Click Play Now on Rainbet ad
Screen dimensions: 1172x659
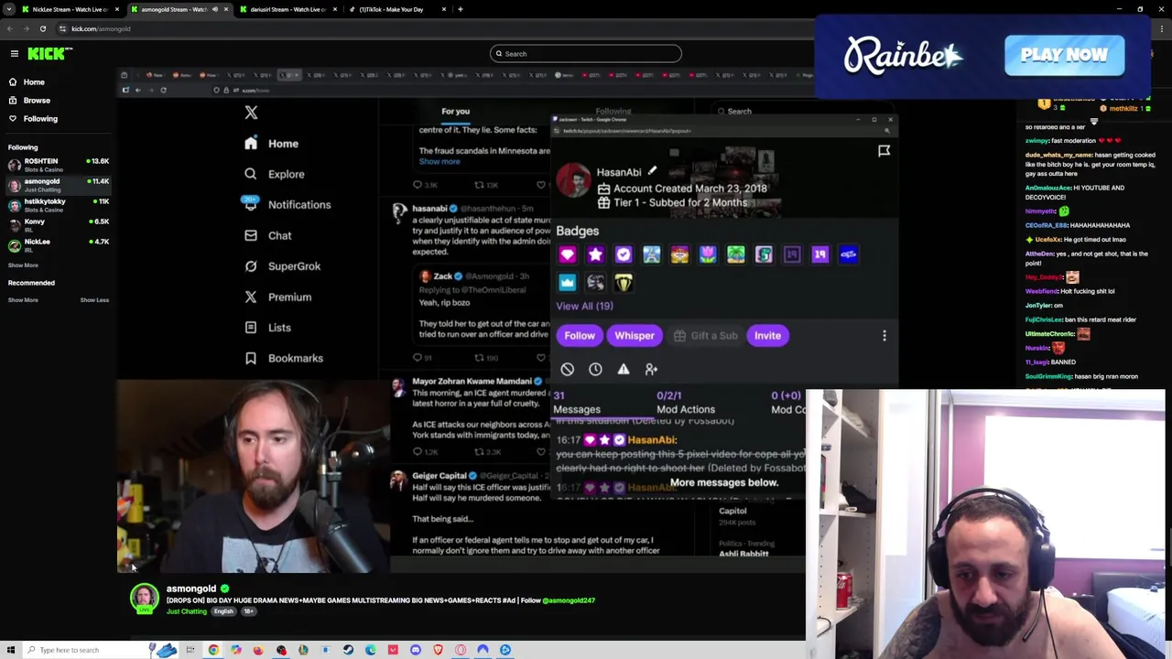(x=1064, y=55)
